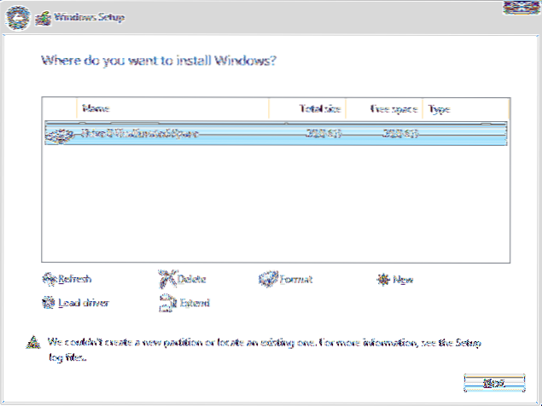Click the red Delete X icon
This screenshot has width=542, height=406.
(x=167, y=279)
